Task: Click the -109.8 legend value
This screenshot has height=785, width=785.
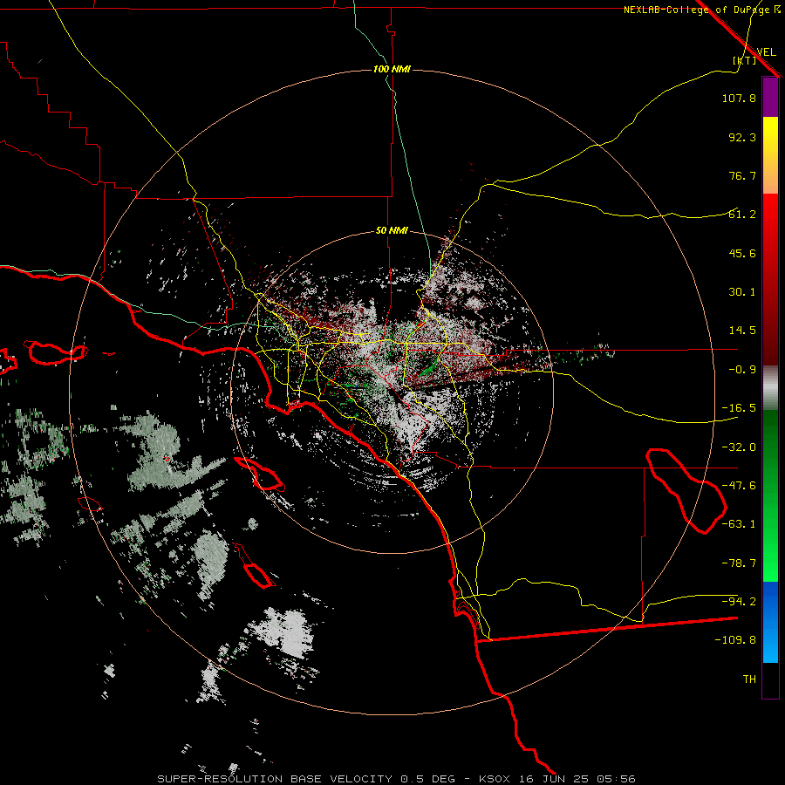Action: (735, 640)
